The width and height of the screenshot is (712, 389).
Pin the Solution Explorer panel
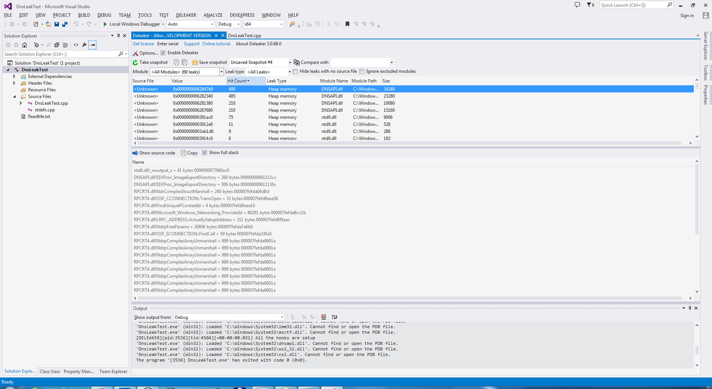coord(118,36)
